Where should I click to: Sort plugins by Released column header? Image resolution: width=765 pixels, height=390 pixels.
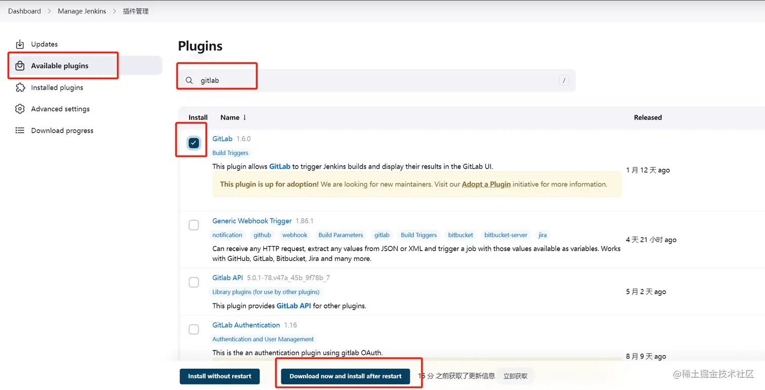(648, 118)
